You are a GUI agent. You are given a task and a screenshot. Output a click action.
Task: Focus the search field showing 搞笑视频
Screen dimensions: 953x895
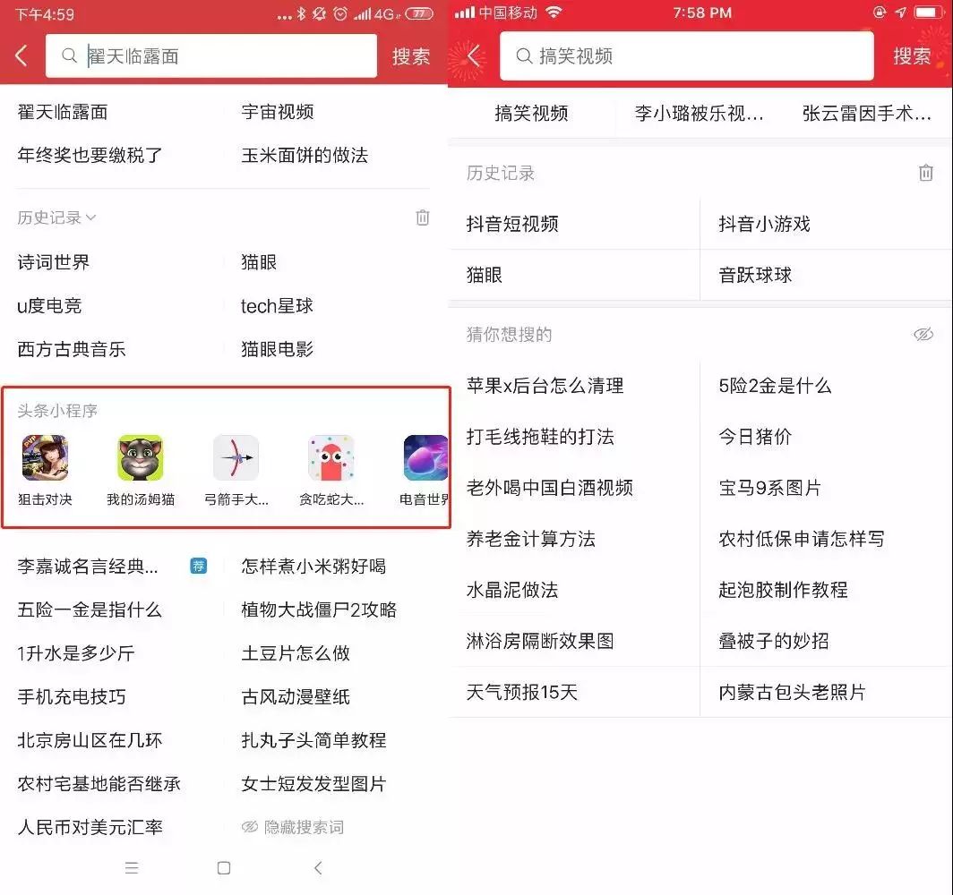pyautogui.click(x=686, y=55)
